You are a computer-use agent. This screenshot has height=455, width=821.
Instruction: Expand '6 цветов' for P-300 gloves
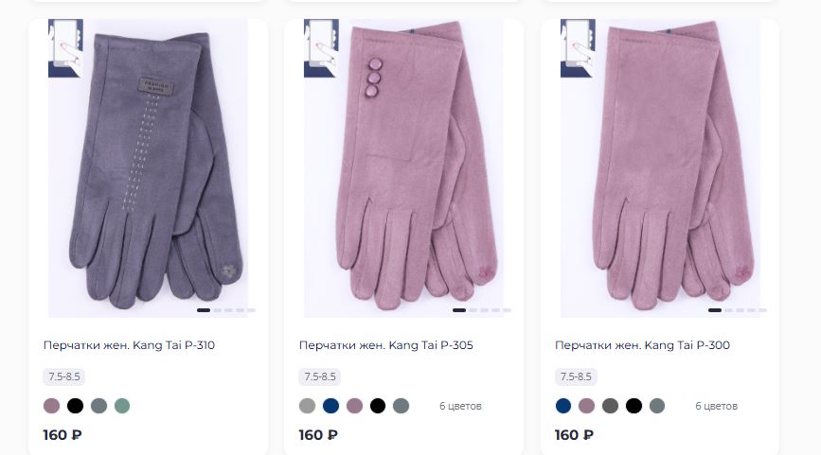[x=716, y=406]
